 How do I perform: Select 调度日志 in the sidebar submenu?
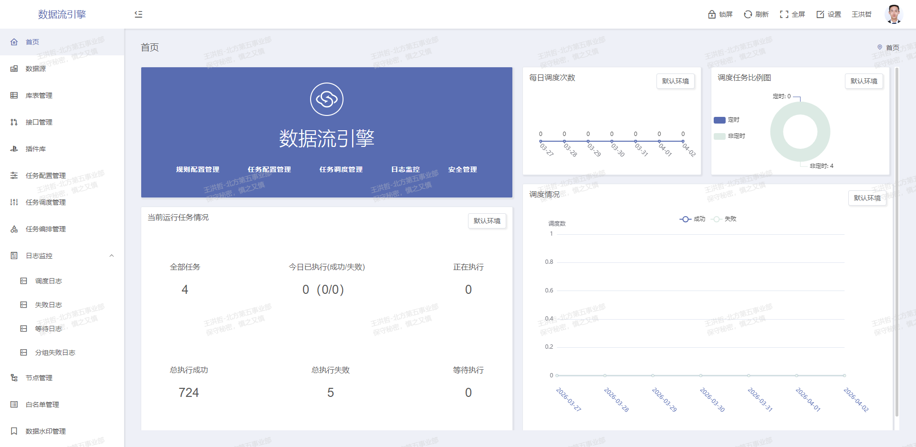point(48,281)
